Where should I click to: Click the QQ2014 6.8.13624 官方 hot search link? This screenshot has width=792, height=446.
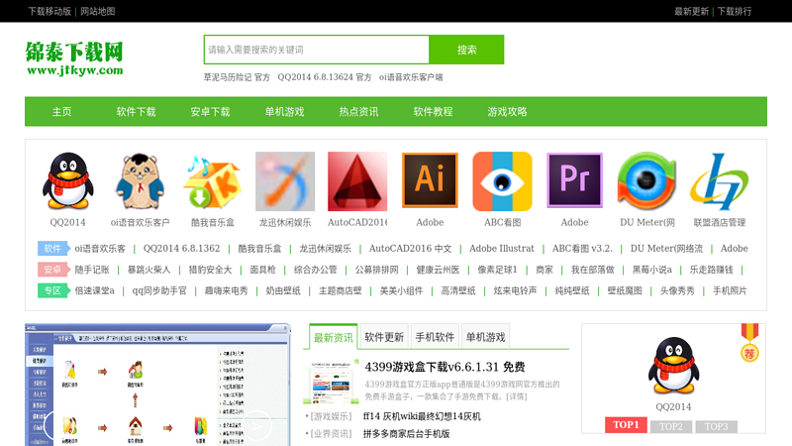(325, 77)
